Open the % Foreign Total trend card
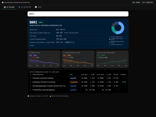Screen dimensions: 156x117 pyautogui.click(x=44, y=59)
